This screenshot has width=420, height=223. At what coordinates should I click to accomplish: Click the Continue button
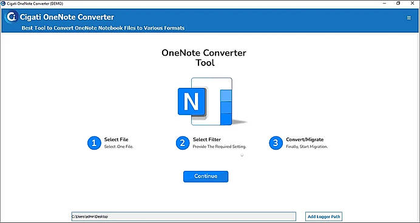pyautogui.click(x=206, y=176)
